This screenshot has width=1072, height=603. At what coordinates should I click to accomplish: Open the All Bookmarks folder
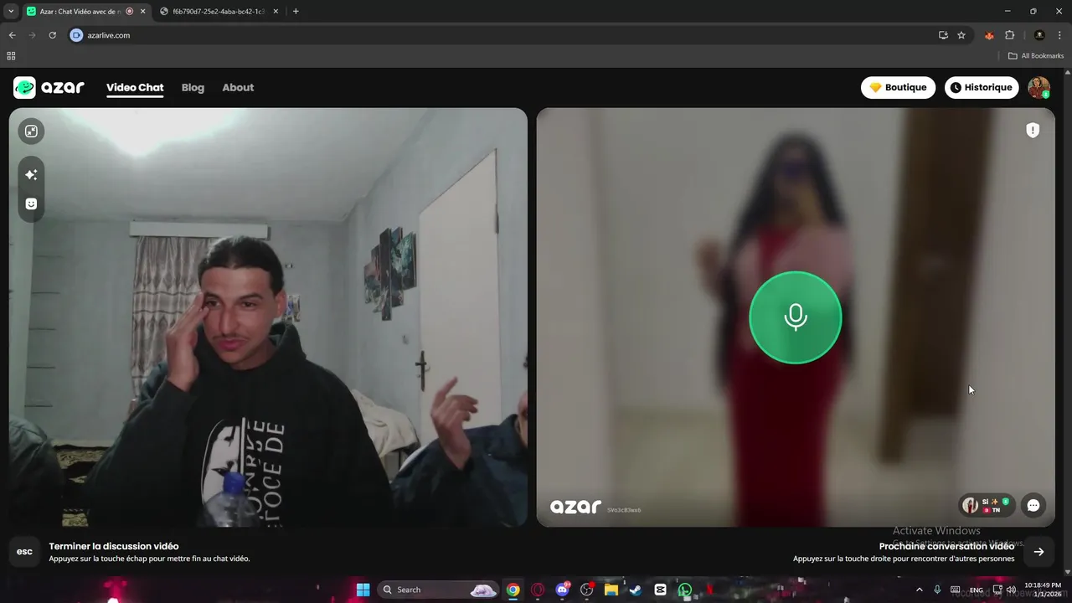[x=1036, y=56]
